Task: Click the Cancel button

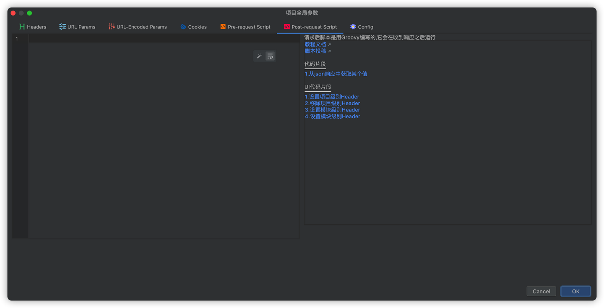Action: [541, 291]
